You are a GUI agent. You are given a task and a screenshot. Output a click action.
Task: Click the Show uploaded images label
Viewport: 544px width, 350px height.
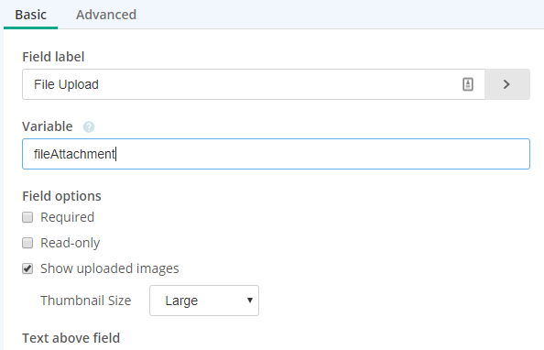pyautogui.click(x=110, y=268)
